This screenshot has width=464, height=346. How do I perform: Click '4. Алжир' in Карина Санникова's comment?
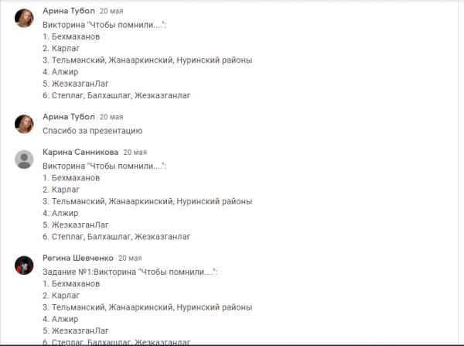click(60, 213)
